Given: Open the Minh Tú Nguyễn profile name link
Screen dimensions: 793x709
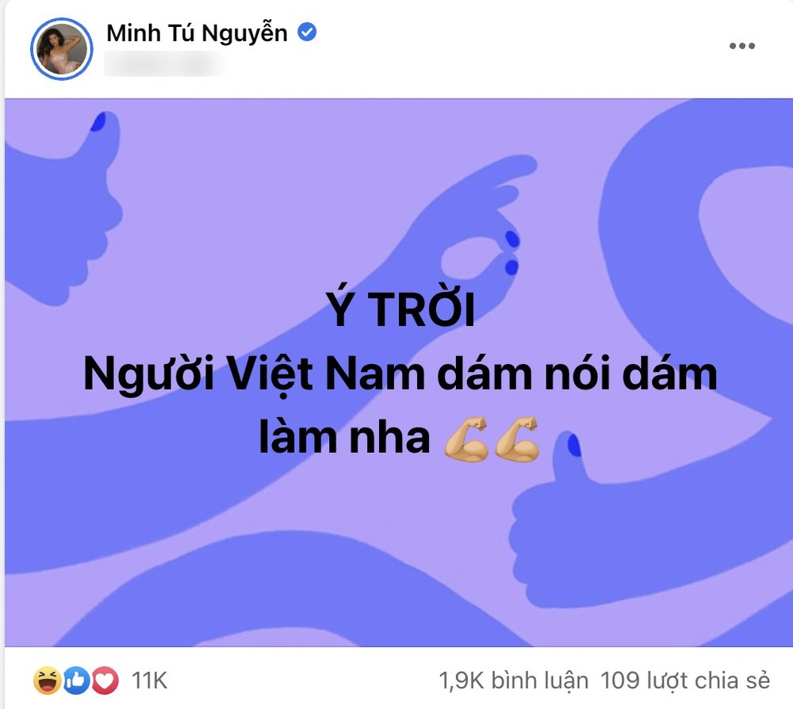Looking at the screenshot, I should 197,33.
